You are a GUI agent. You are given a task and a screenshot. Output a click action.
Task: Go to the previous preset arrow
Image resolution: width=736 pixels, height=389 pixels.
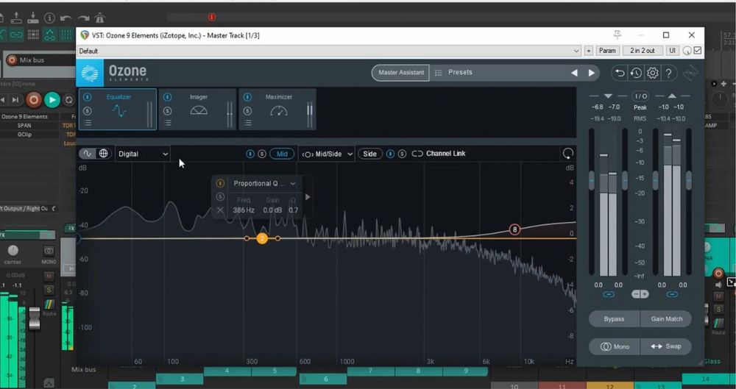(x=574, y=73)
